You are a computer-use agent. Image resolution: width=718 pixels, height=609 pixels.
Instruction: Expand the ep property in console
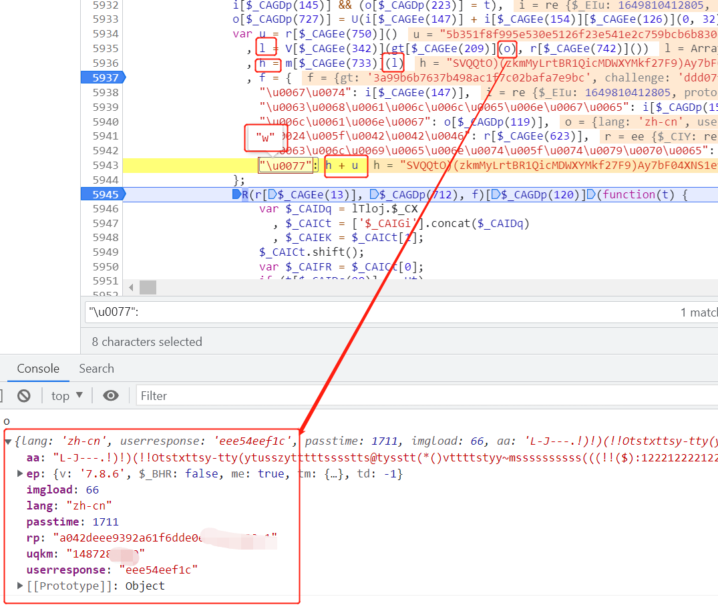[x=19, y=473]
